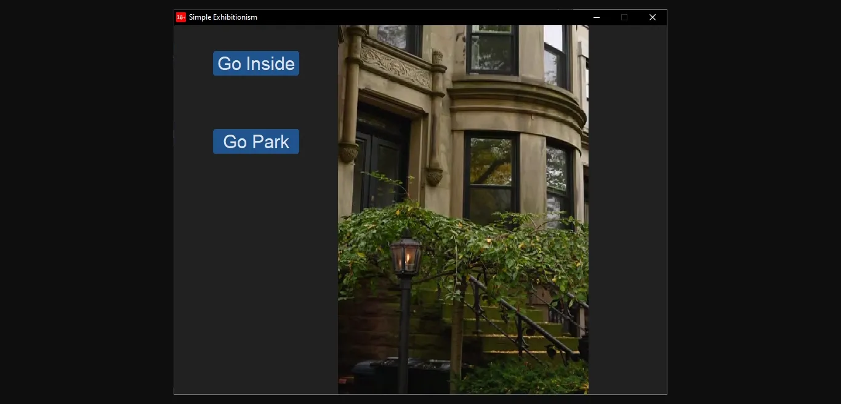Click the red 18+ app icon

tap(181, 17)
